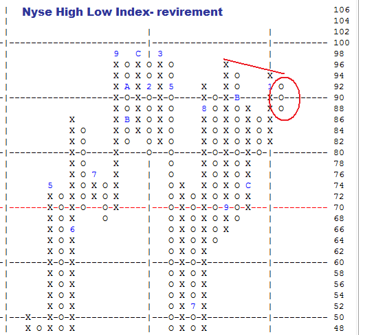365x335 pixels.
Task: Select the axis label 78
Action: pos(339,163)
